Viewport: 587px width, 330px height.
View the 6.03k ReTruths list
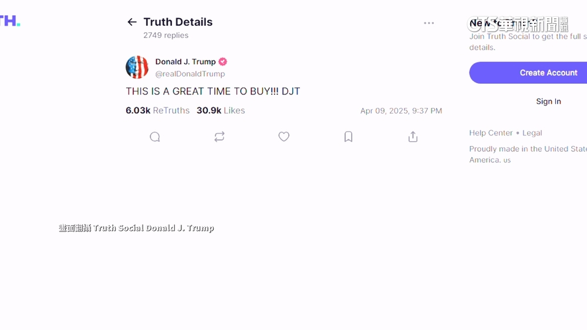pyautogui.click(x=157, y=110)
